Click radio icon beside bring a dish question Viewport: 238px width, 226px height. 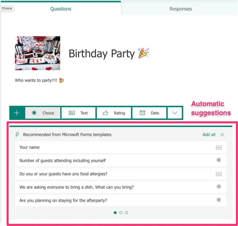[x=219, y=187]
